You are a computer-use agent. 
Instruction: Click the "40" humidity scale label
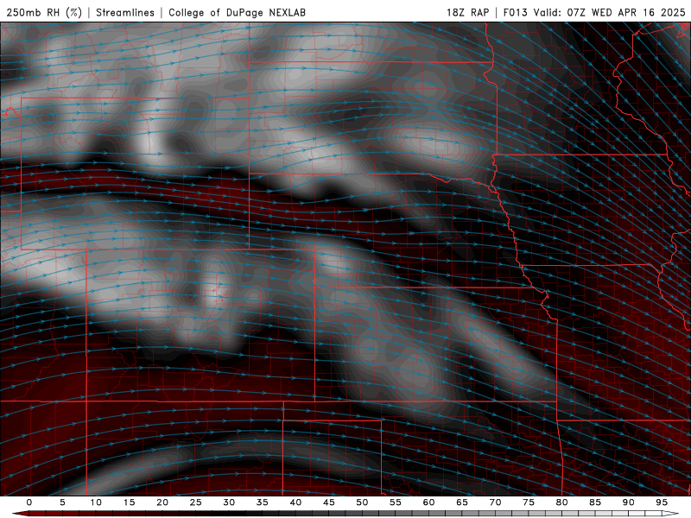[295, 502]
